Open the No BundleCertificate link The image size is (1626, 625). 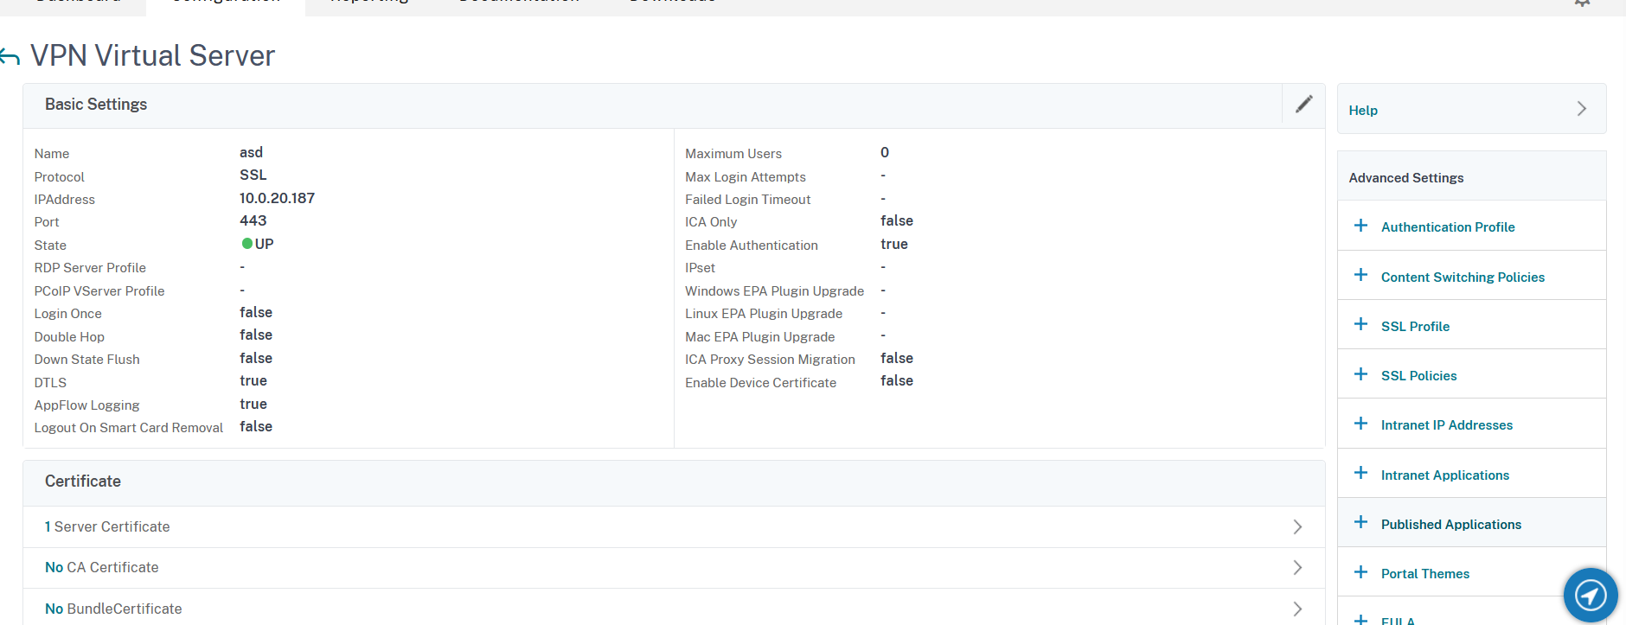[113, 609]
